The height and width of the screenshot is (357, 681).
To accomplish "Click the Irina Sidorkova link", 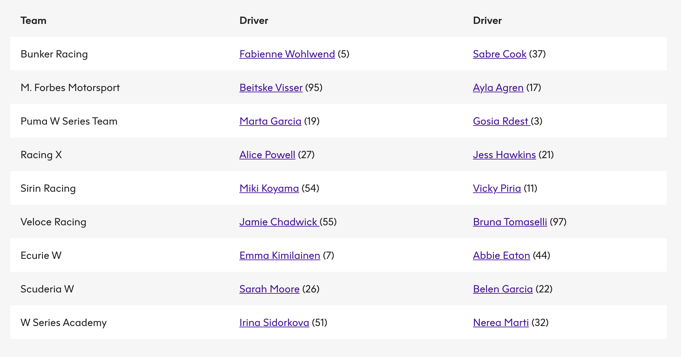I will click(274, 322).
